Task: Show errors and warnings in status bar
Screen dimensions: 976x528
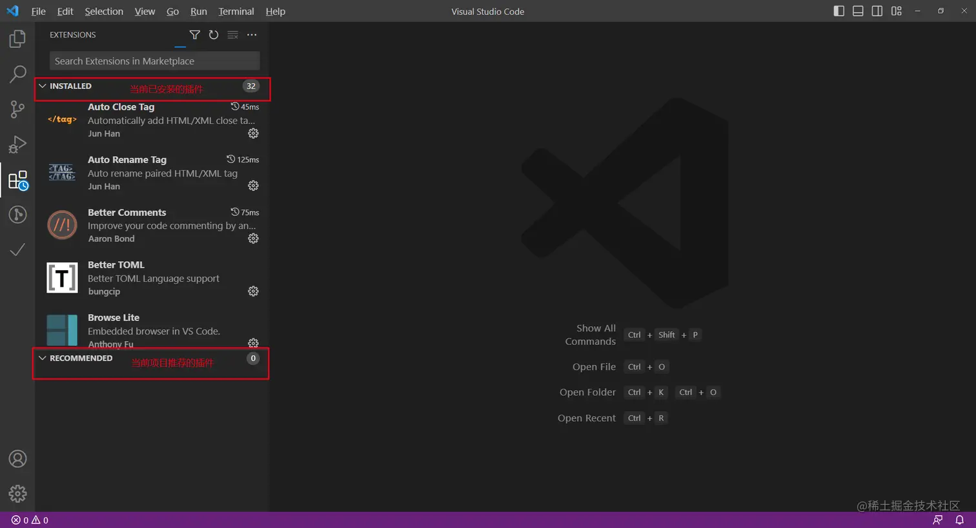Action: click(x=30, y=520)
